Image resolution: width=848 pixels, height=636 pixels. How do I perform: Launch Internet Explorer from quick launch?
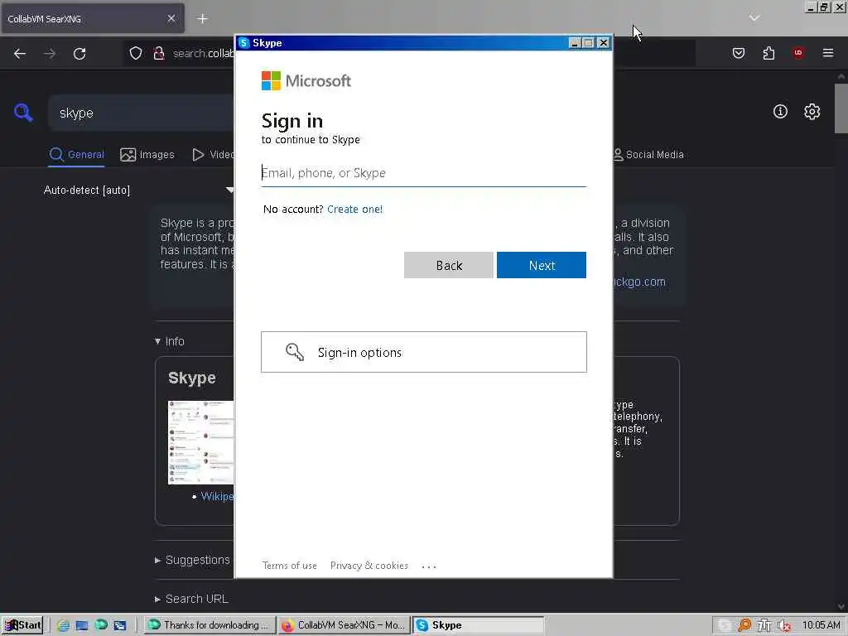click(x=63, y=625)
